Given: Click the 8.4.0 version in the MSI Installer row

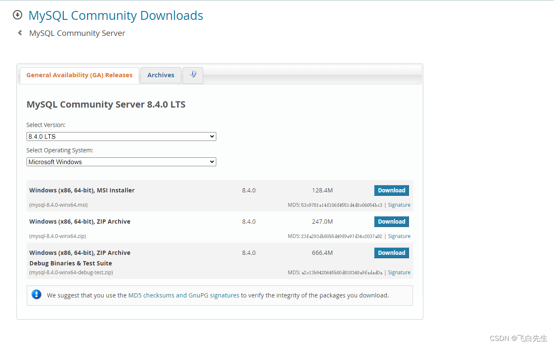Looking at the screenshot, I should [x=249, y=190].
